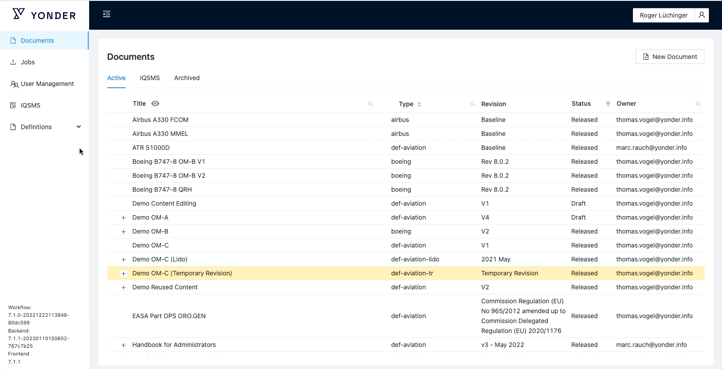This screenshot has width=722, height=369.
Task: Open search in the Owner column
Action: [698, 104]
